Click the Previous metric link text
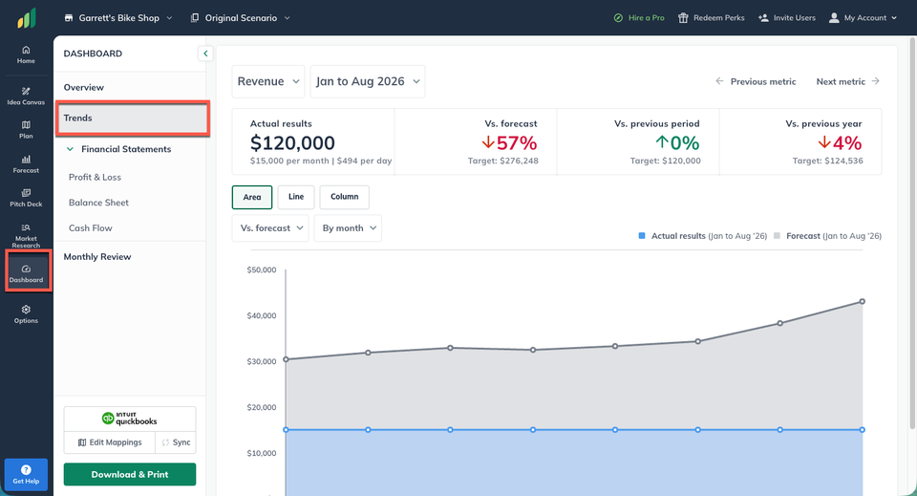917x496 pixels. [x=763, y=82]
